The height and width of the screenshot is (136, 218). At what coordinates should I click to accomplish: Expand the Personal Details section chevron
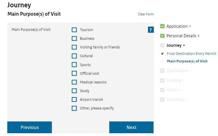click(x=199, y=36)
